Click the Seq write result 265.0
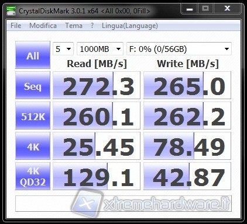Image resolution: width=247 pixels, height=224 pixels. [187, 85]
